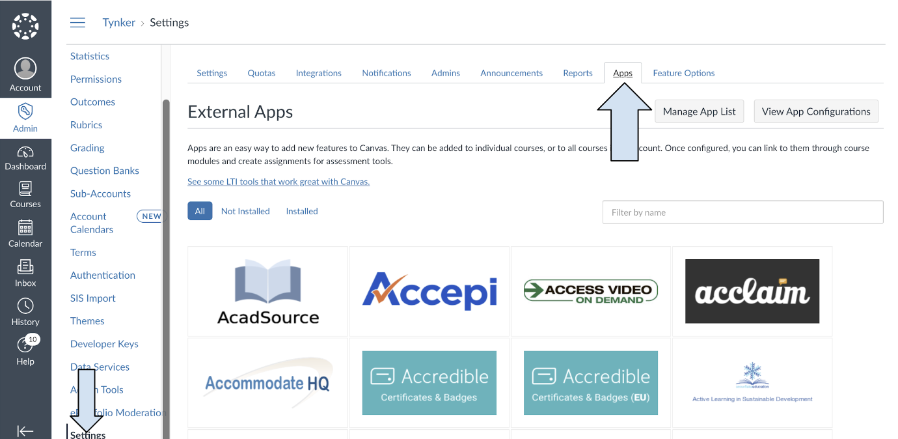Switch to the Feature Options tab
898x439 pixels.
pyautogui.click(x=684, y=73)
